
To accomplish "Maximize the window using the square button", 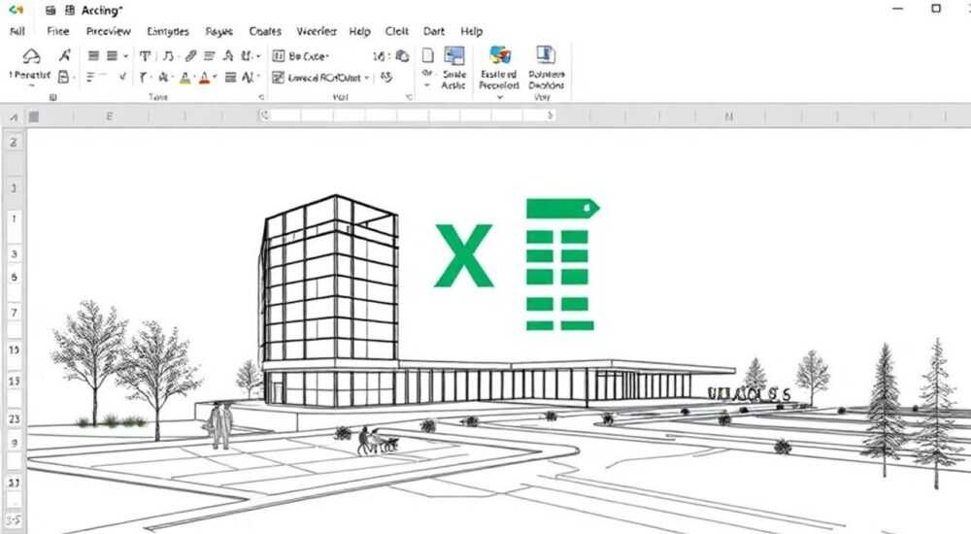I will point(936,9).
